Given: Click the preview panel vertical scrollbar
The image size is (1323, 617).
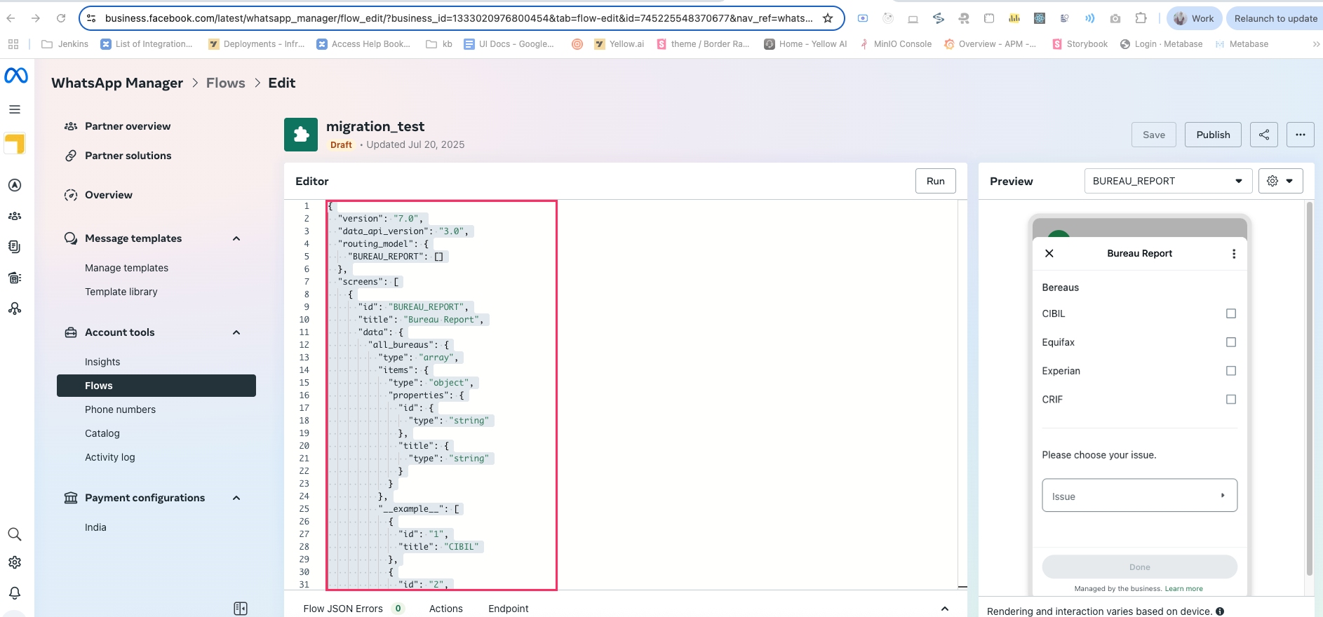Looking at the screenshot, I should click(1309, 389).
